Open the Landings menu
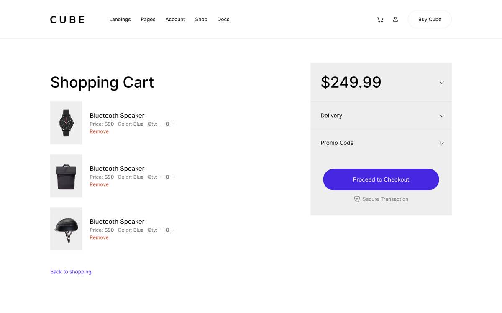502x313 pixels. 120,19
